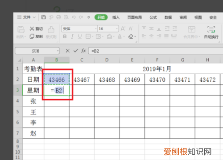Image resolution: width=223 pixels, height=160 pixels.
Task: Increase font size with larger A icon
Action: [x=123, y=28]
